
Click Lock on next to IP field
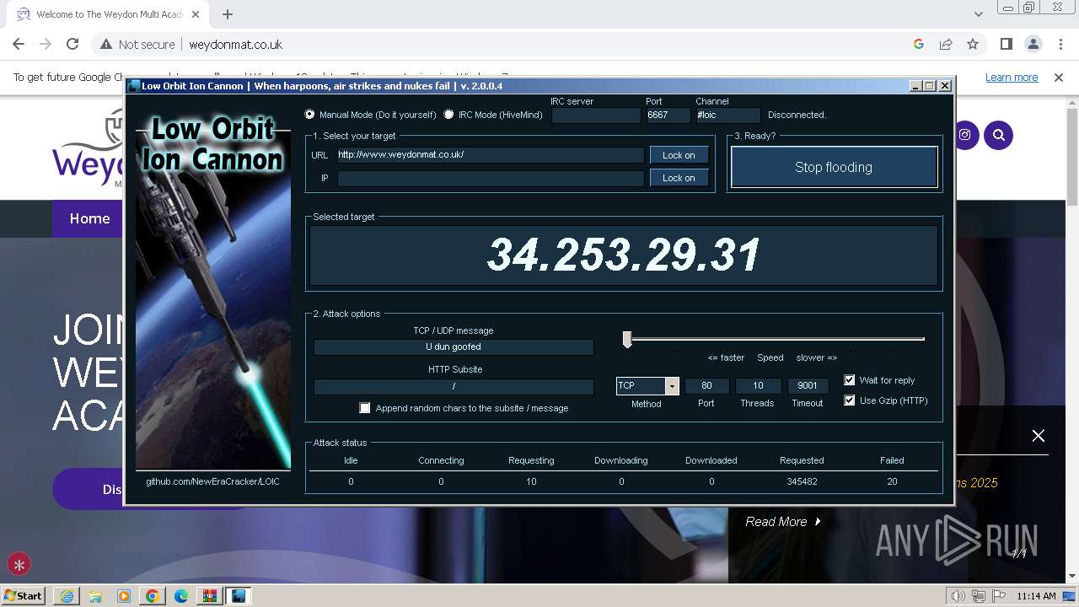pos(679,178)
